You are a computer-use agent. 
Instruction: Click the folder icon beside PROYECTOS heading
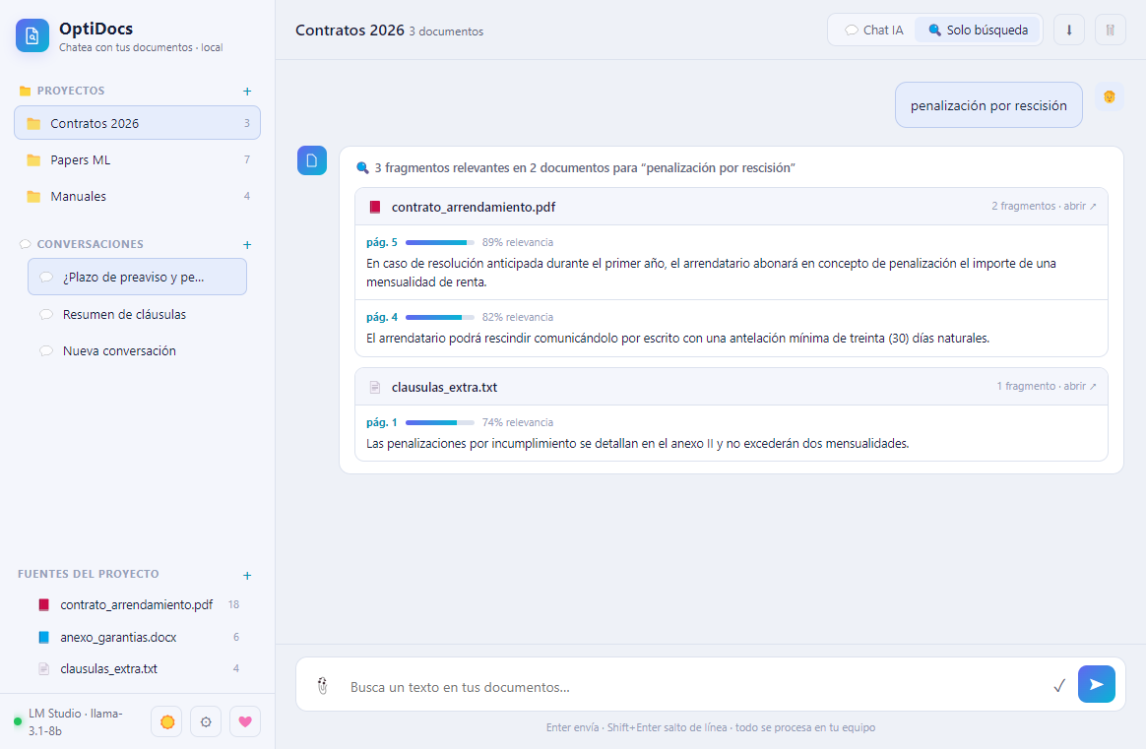pos(25,91)
